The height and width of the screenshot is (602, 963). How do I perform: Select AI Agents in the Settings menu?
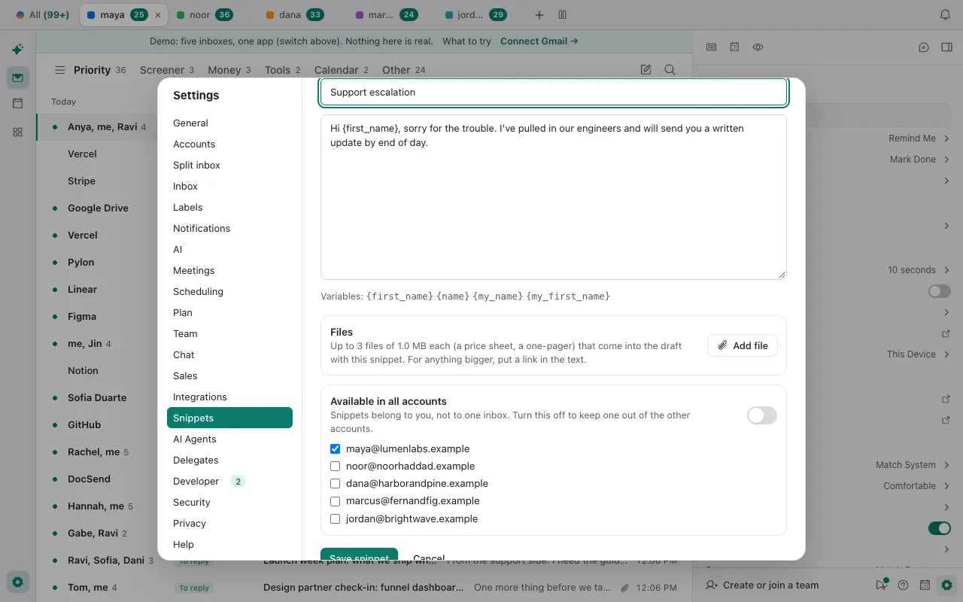(x=229, y=439)
